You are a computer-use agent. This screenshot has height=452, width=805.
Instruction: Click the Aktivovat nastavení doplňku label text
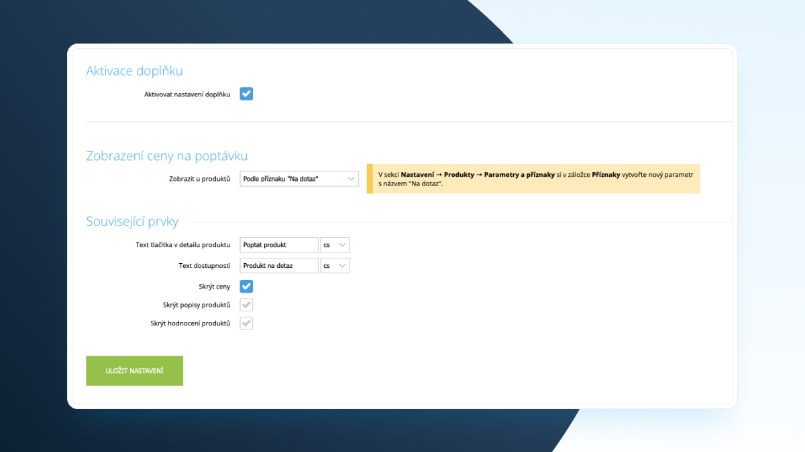click(x=186, y=94)
